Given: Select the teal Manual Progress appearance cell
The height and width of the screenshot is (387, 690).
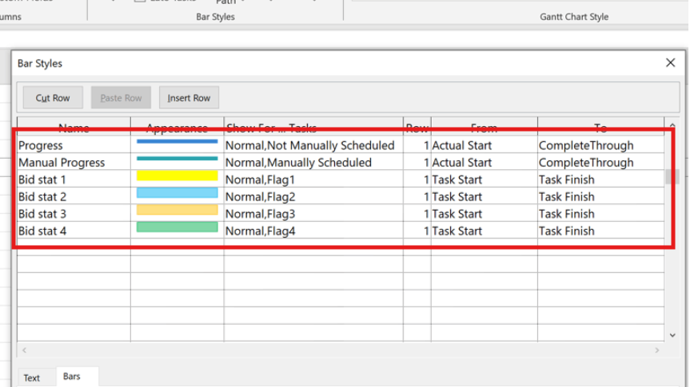Looking at the screenshot, I should 177,162.
